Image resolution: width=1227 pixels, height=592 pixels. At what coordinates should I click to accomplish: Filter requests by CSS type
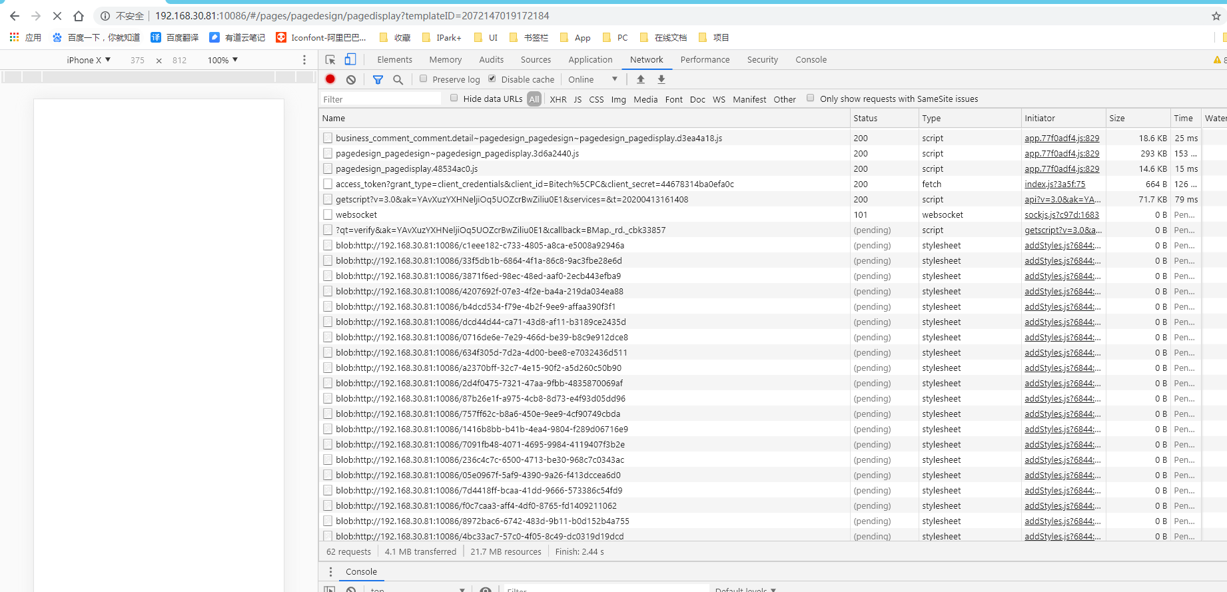[x=596, y=99]
